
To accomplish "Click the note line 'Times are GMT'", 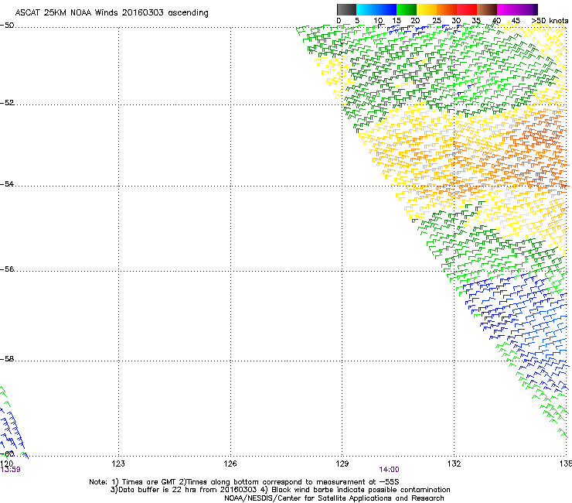I will coord(149,482).
